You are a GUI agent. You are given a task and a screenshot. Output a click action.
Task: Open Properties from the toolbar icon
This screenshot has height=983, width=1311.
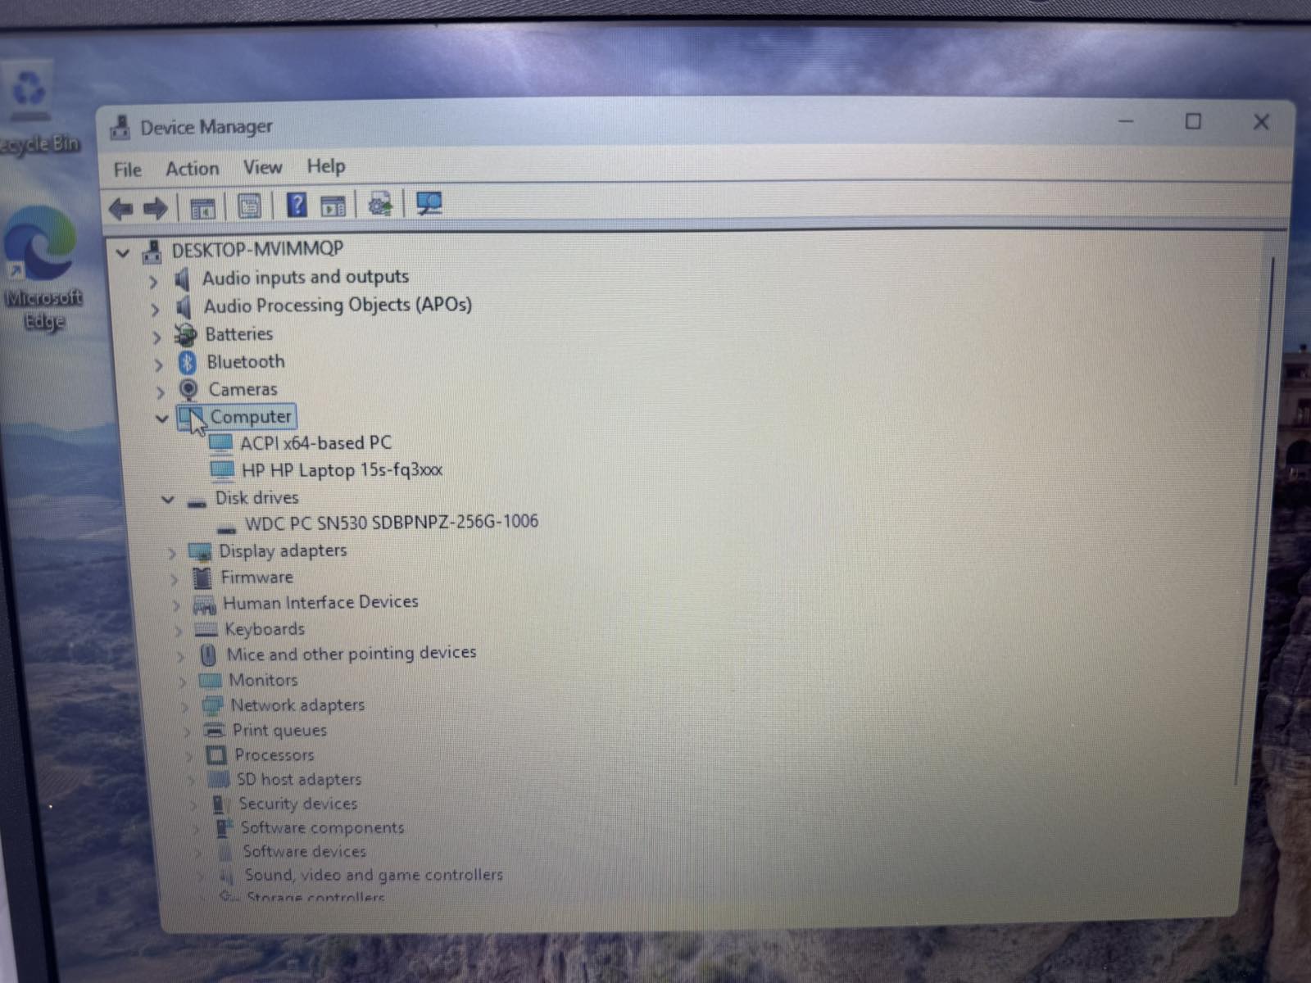pyautogui.click(x=249, y=206)
